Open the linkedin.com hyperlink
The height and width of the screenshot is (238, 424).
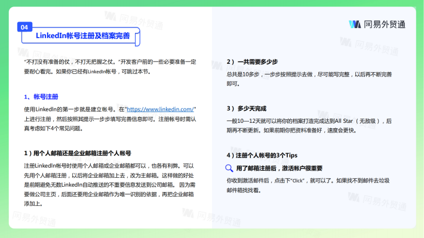click(161, 109)
